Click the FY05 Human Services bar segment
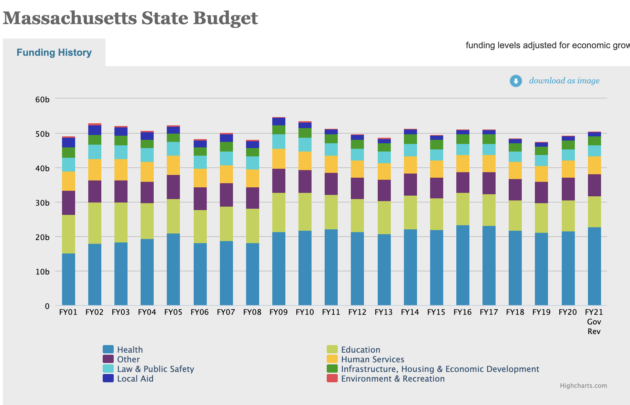 coord(173,165)
